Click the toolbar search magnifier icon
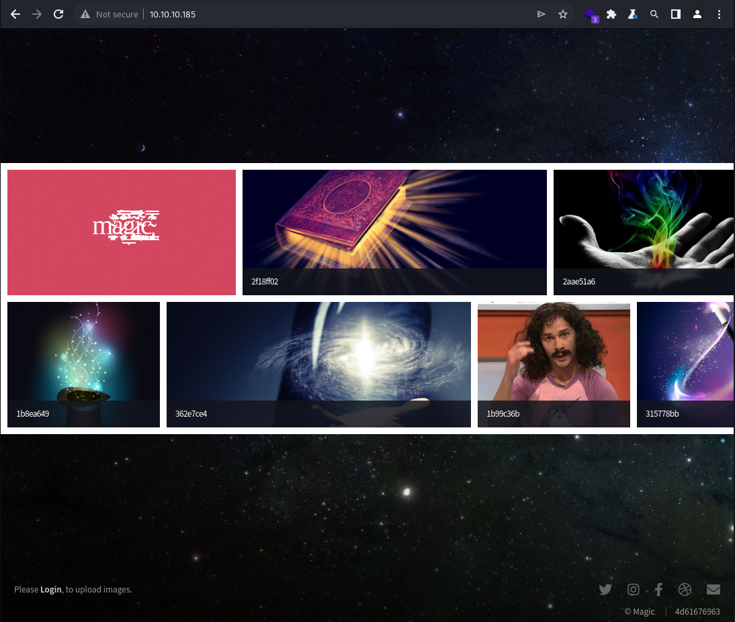The image size is (735, 622). [654, 14]
